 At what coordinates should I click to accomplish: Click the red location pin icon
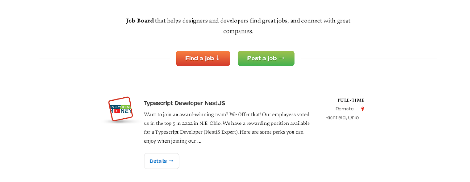point(362,109)
